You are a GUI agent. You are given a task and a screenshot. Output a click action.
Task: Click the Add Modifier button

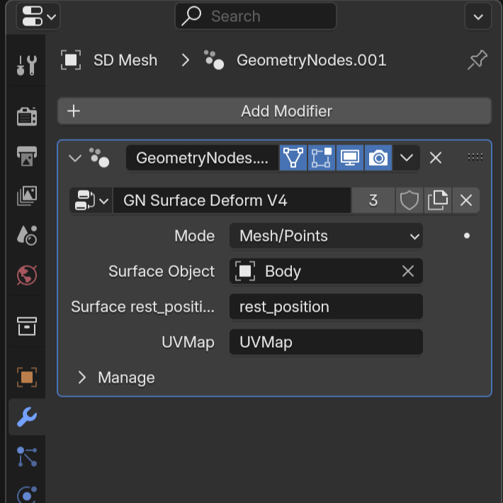click(274, 111)
